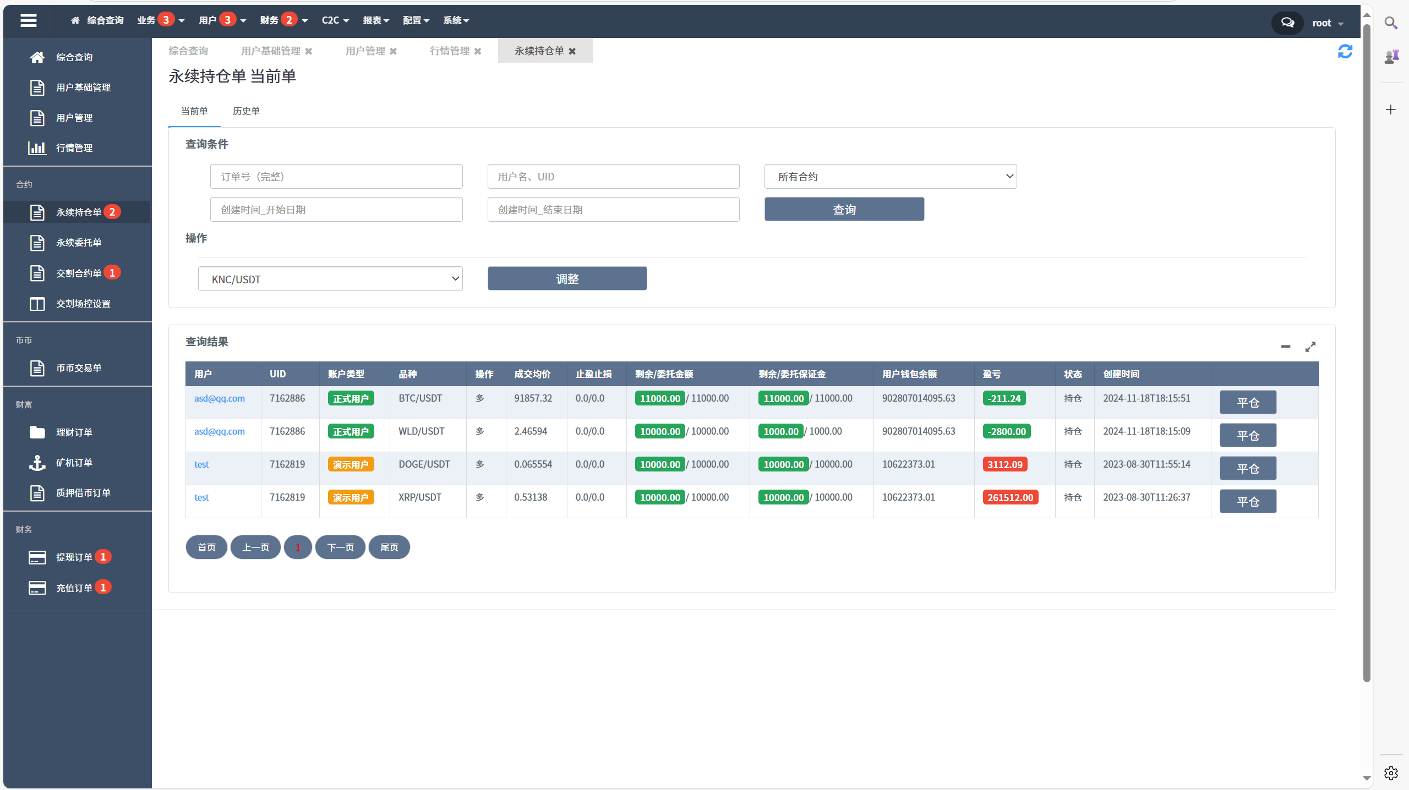Switch to the 历史单 tab
The image size is (1409, 790).
tap(246, 111)
